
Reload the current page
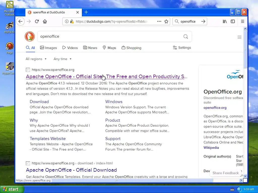[x=37, y=21]
